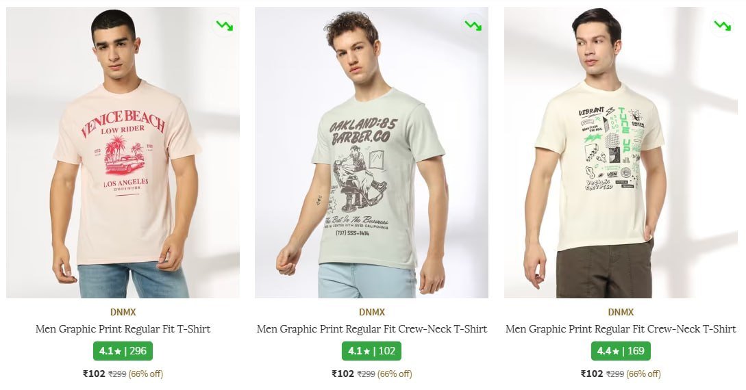Click DNMX brand under Oakland Barber shirt

point(372,312)
